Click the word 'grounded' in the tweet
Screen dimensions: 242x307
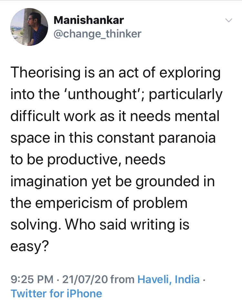[168, 181]
